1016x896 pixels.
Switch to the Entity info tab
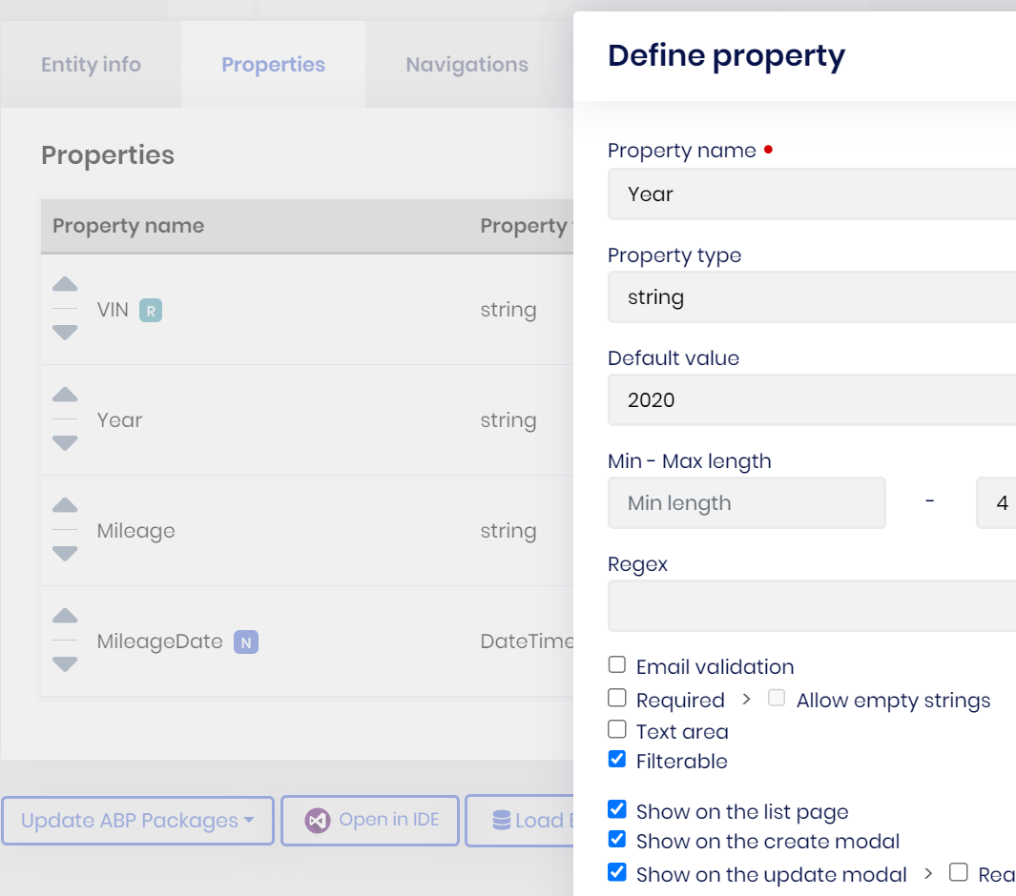[x=91, y=65]
